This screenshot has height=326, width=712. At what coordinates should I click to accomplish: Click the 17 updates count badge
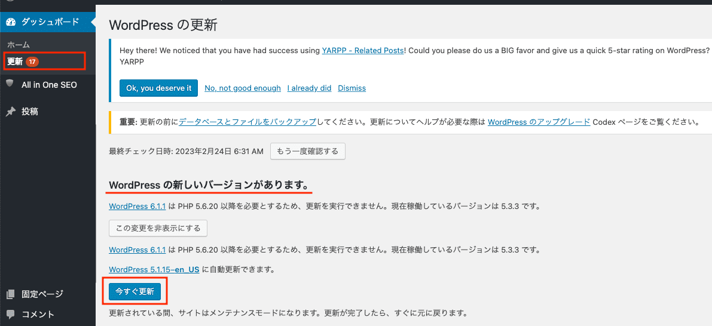pos(32,61)
